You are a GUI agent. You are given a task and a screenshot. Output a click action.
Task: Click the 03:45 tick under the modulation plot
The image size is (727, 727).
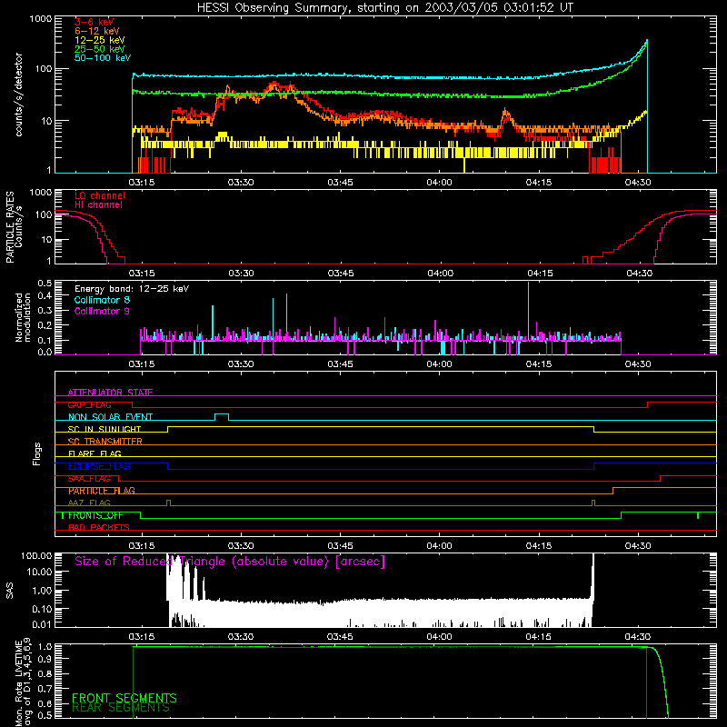(x=340, y=364)
